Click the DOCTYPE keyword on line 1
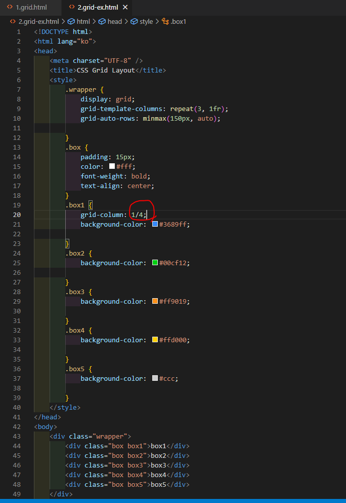The image size is (346, 503). [55, 32]
